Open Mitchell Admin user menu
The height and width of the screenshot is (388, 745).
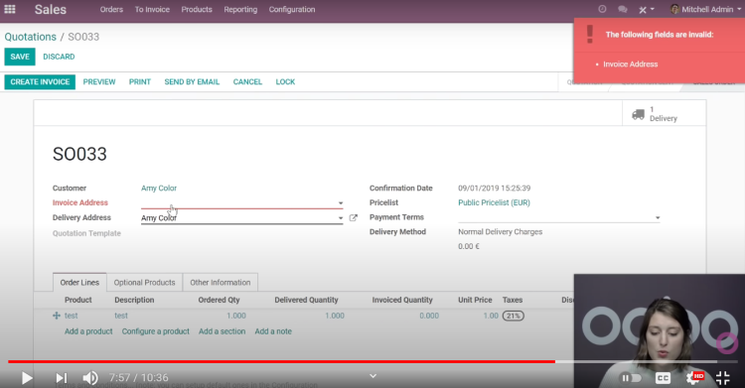click(705, 9)
